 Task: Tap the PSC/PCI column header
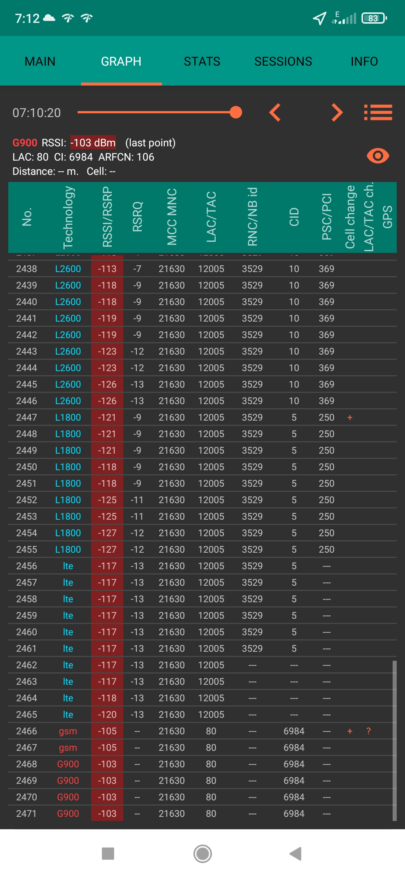(327, 217)
